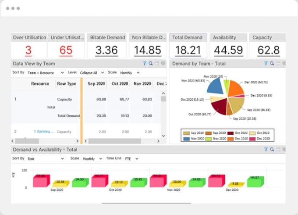Click search icon in Demand vs Availability panel
The image size is (298, 215).
point(272,149)
